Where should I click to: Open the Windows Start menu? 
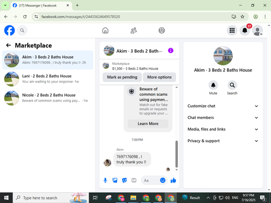[7, 198]
